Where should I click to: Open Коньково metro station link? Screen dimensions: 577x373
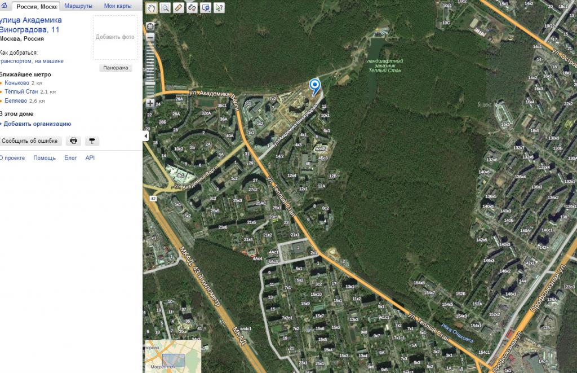(x=17, y=83)
